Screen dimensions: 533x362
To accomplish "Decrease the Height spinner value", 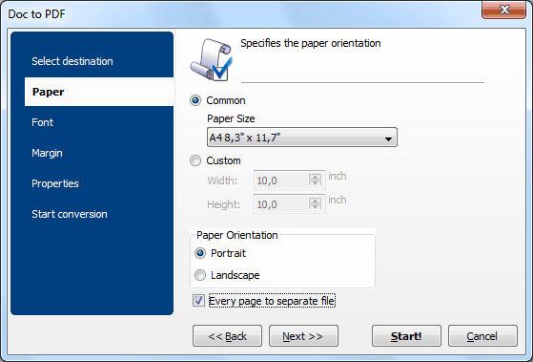I will point(315,207).
